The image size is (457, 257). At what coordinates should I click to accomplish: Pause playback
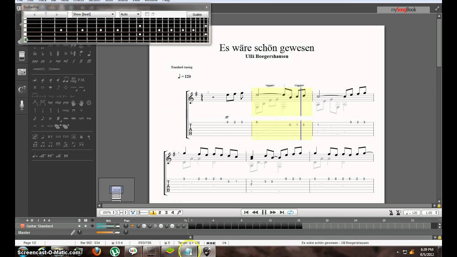click(264, 212)
